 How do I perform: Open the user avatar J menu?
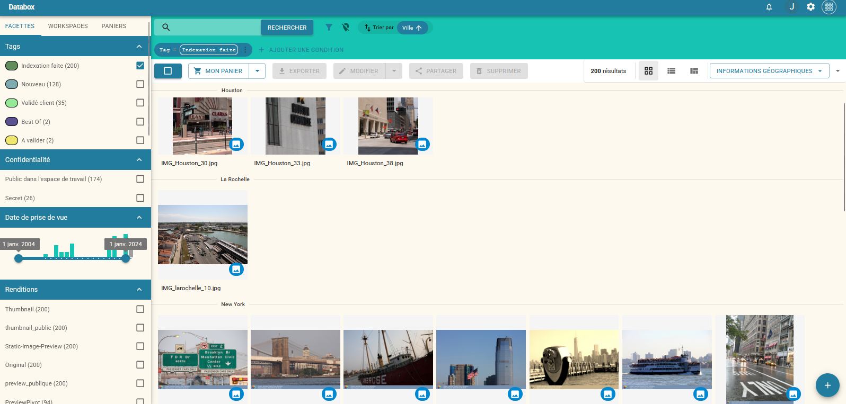791,7
